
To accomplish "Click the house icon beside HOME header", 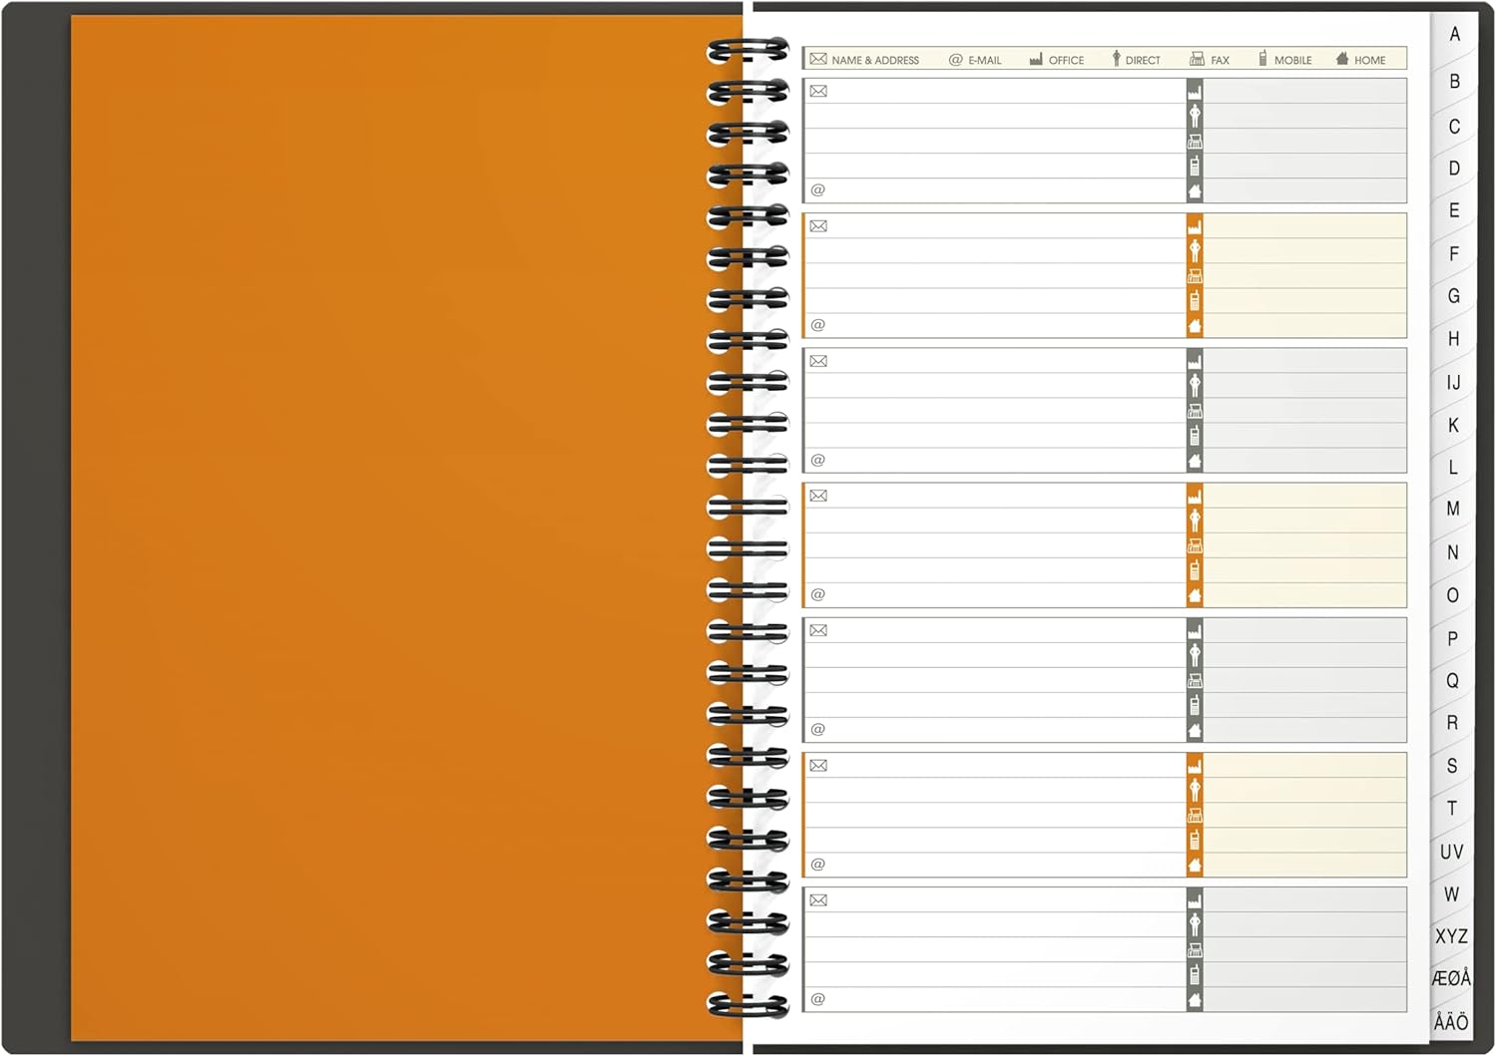I will click(1342, 60).
